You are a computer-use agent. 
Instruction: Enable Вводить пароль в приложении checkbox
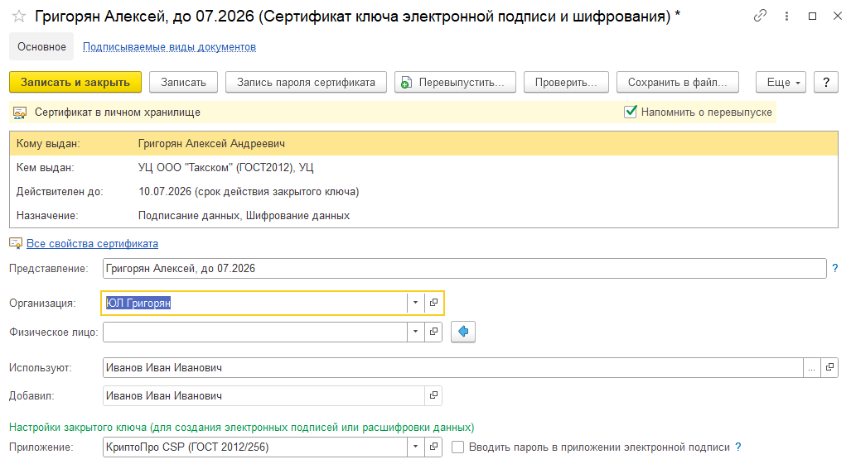pyautogui.click(x=458, y=447)
